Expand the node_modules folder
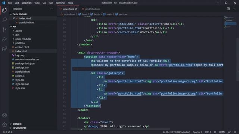This screenshot has height=134, width=239. (23, 39)
